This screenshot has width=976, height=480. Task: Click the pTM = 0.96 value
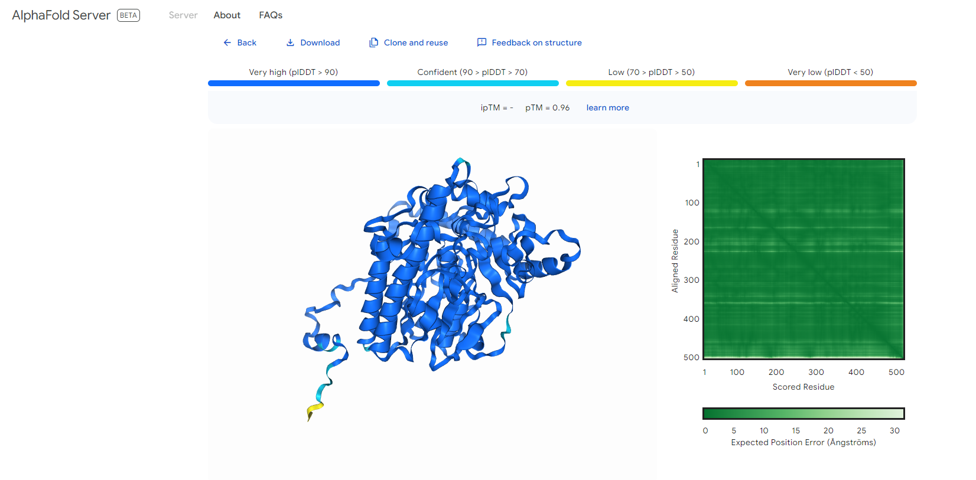(547, 107)
